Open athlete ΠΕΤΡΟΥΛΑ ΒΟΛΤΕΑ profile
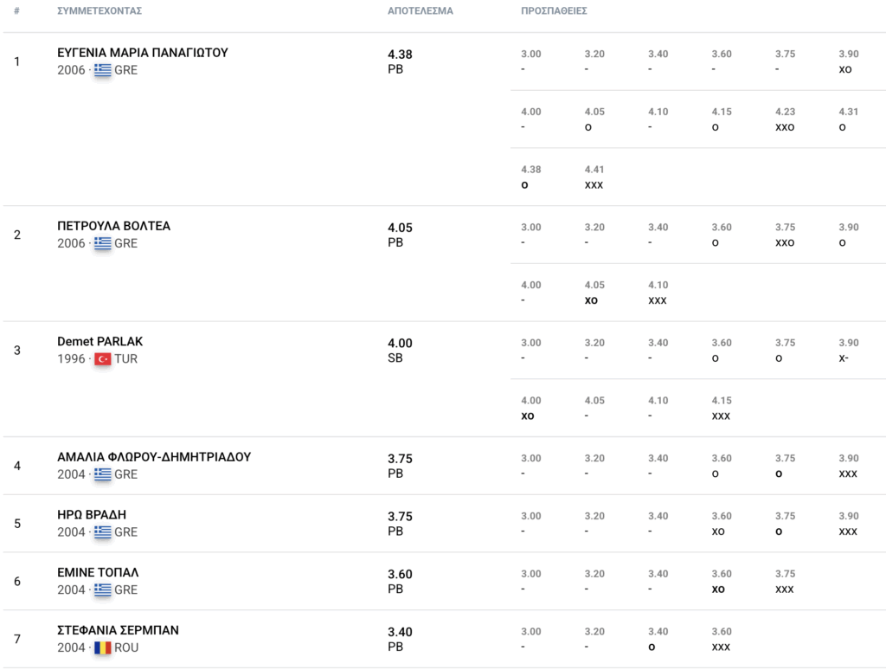 coord(113,226)
